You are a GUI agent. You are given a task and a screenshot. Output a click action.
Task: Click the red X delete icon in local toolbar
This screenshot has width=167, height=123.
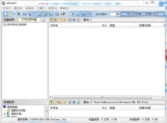(59, 102)
